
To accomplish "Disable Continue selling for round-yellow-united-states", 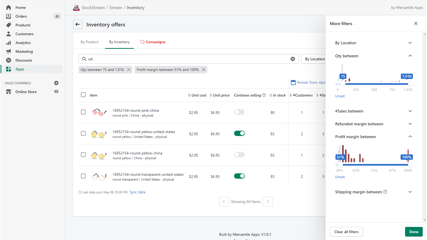I will coord(239,133).
